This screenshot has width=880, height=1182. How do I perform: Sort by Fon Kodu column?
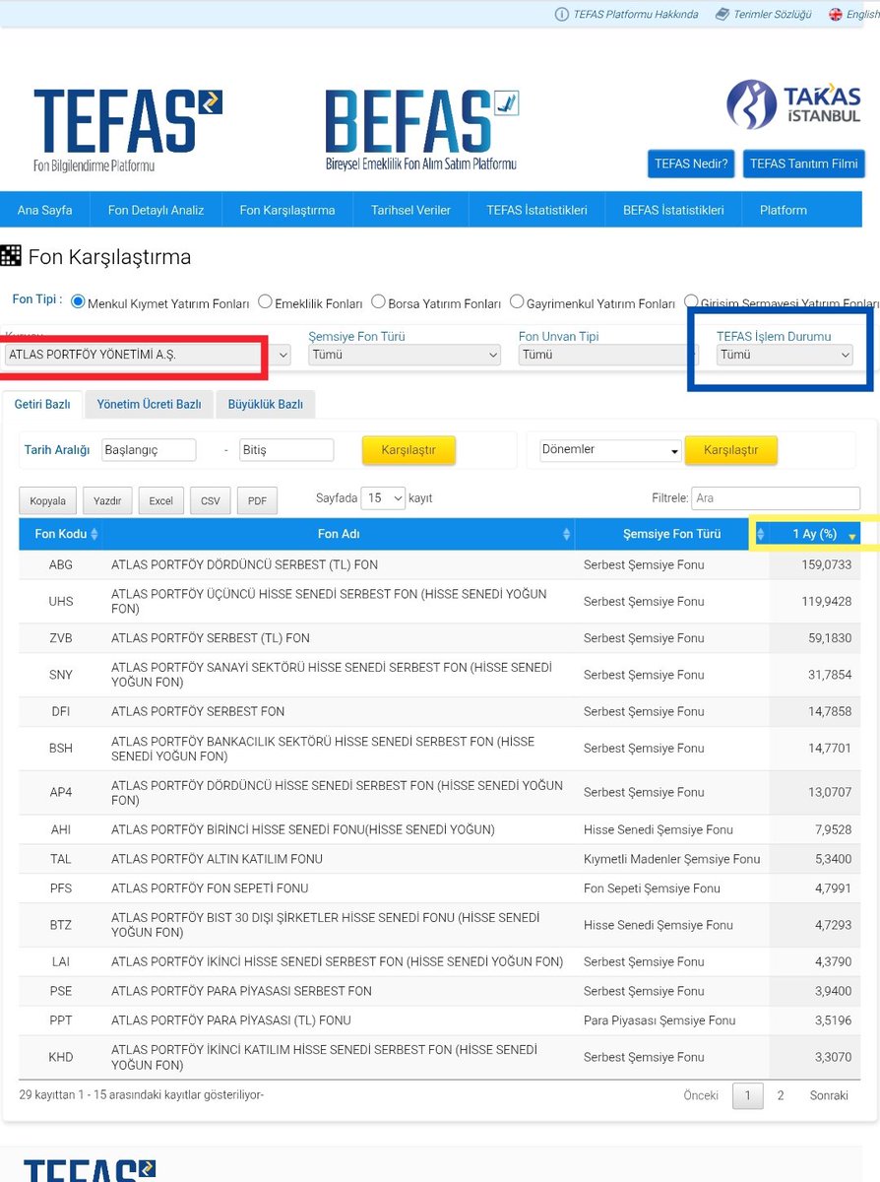pyautogui.click(x=60, y=534)
